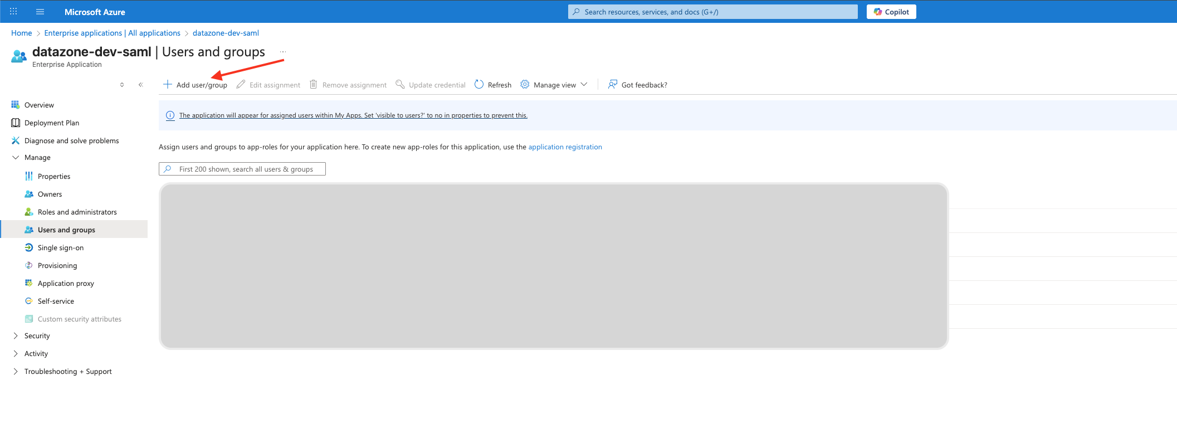Refresh the users and groups list
Screen dimensions: 1177x428
coord(493,85)
